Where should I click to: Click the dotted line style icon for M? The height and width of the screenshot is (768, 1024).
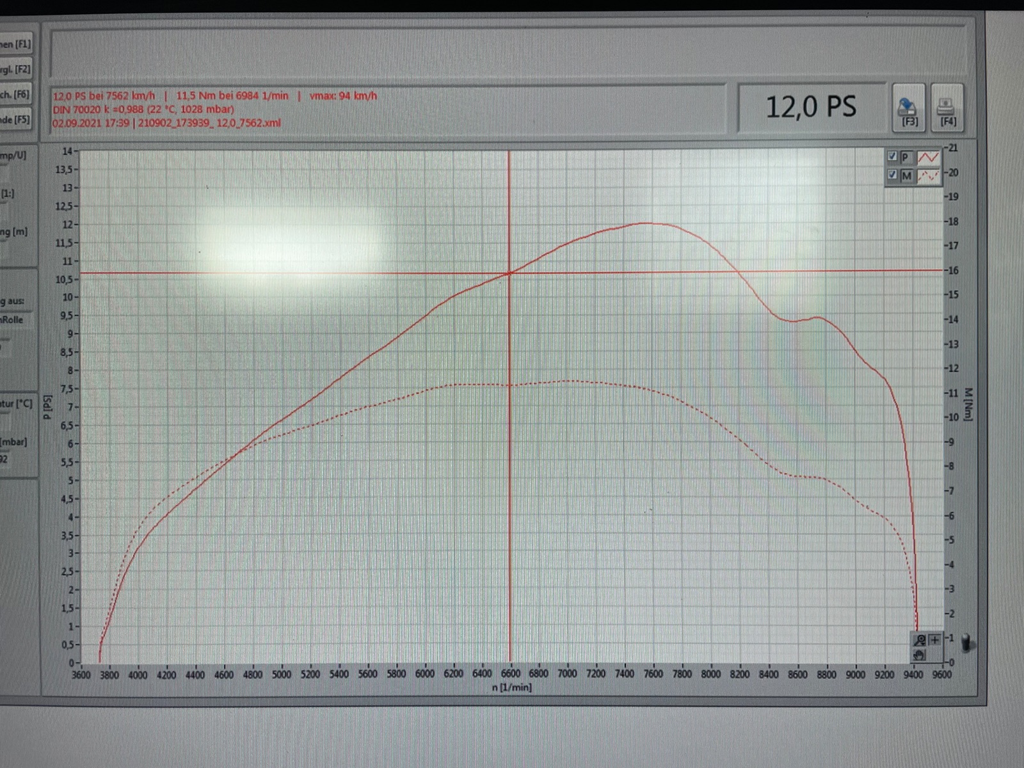coord(928,176)
